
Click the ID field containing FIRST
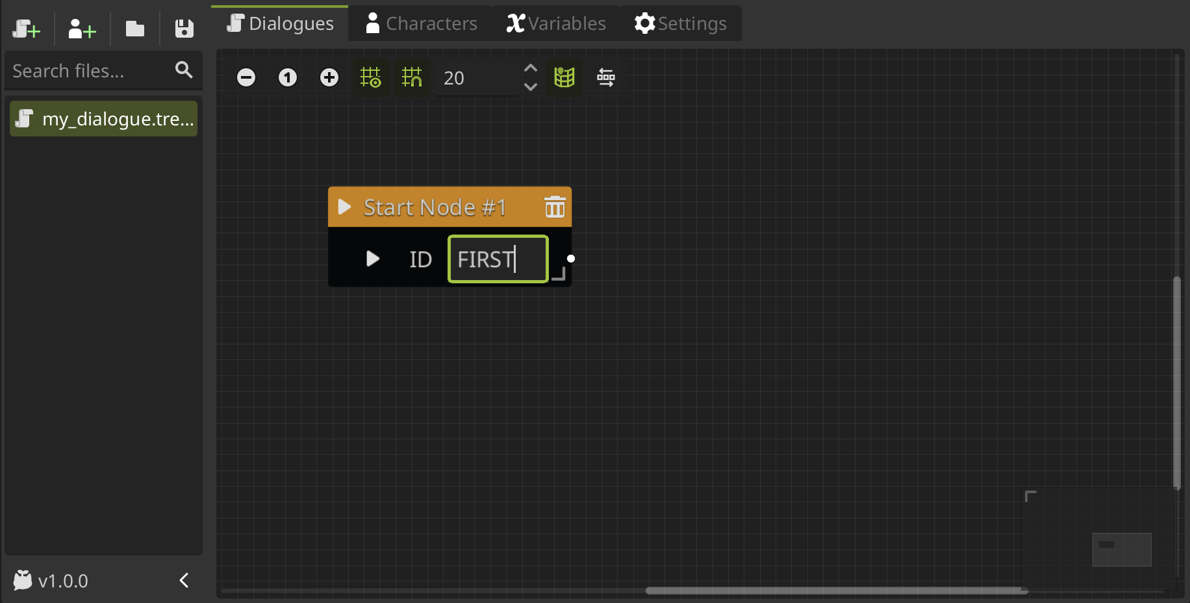point(497,259)
